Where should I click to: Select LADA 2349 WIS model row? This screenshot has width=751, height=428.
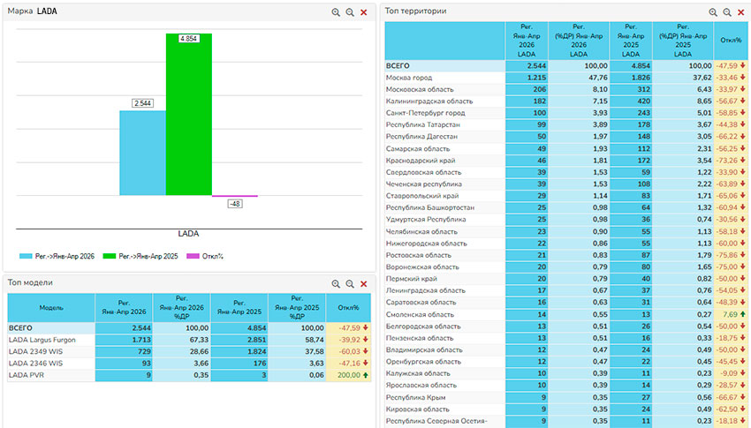click(x=189, y=351)
